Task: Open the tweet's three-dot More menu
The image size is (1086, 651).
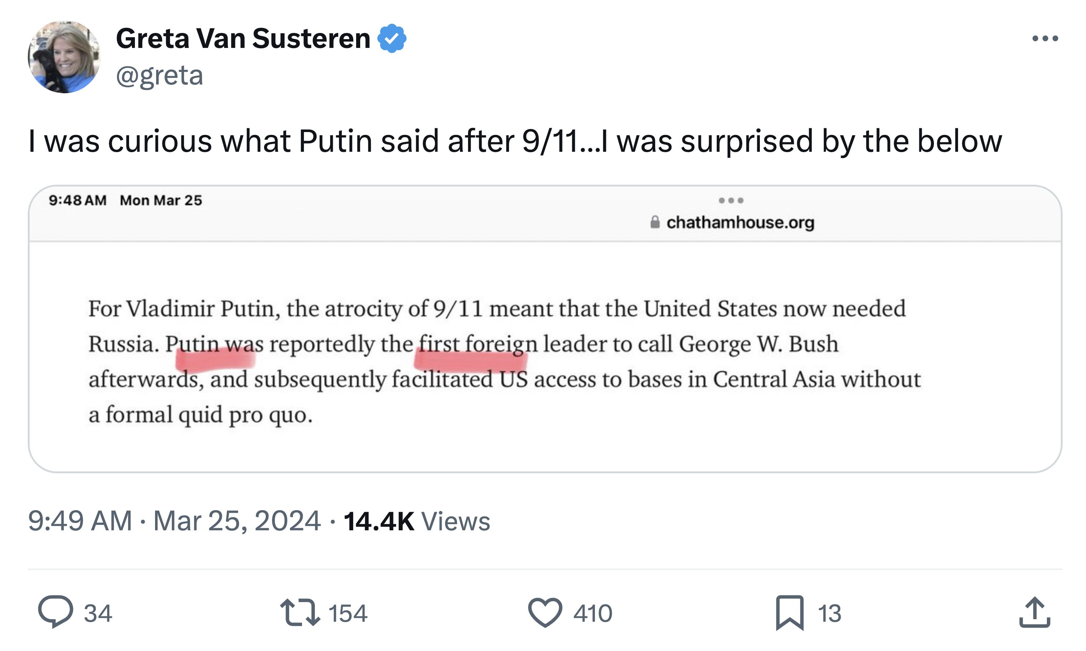Action: 1045,39
